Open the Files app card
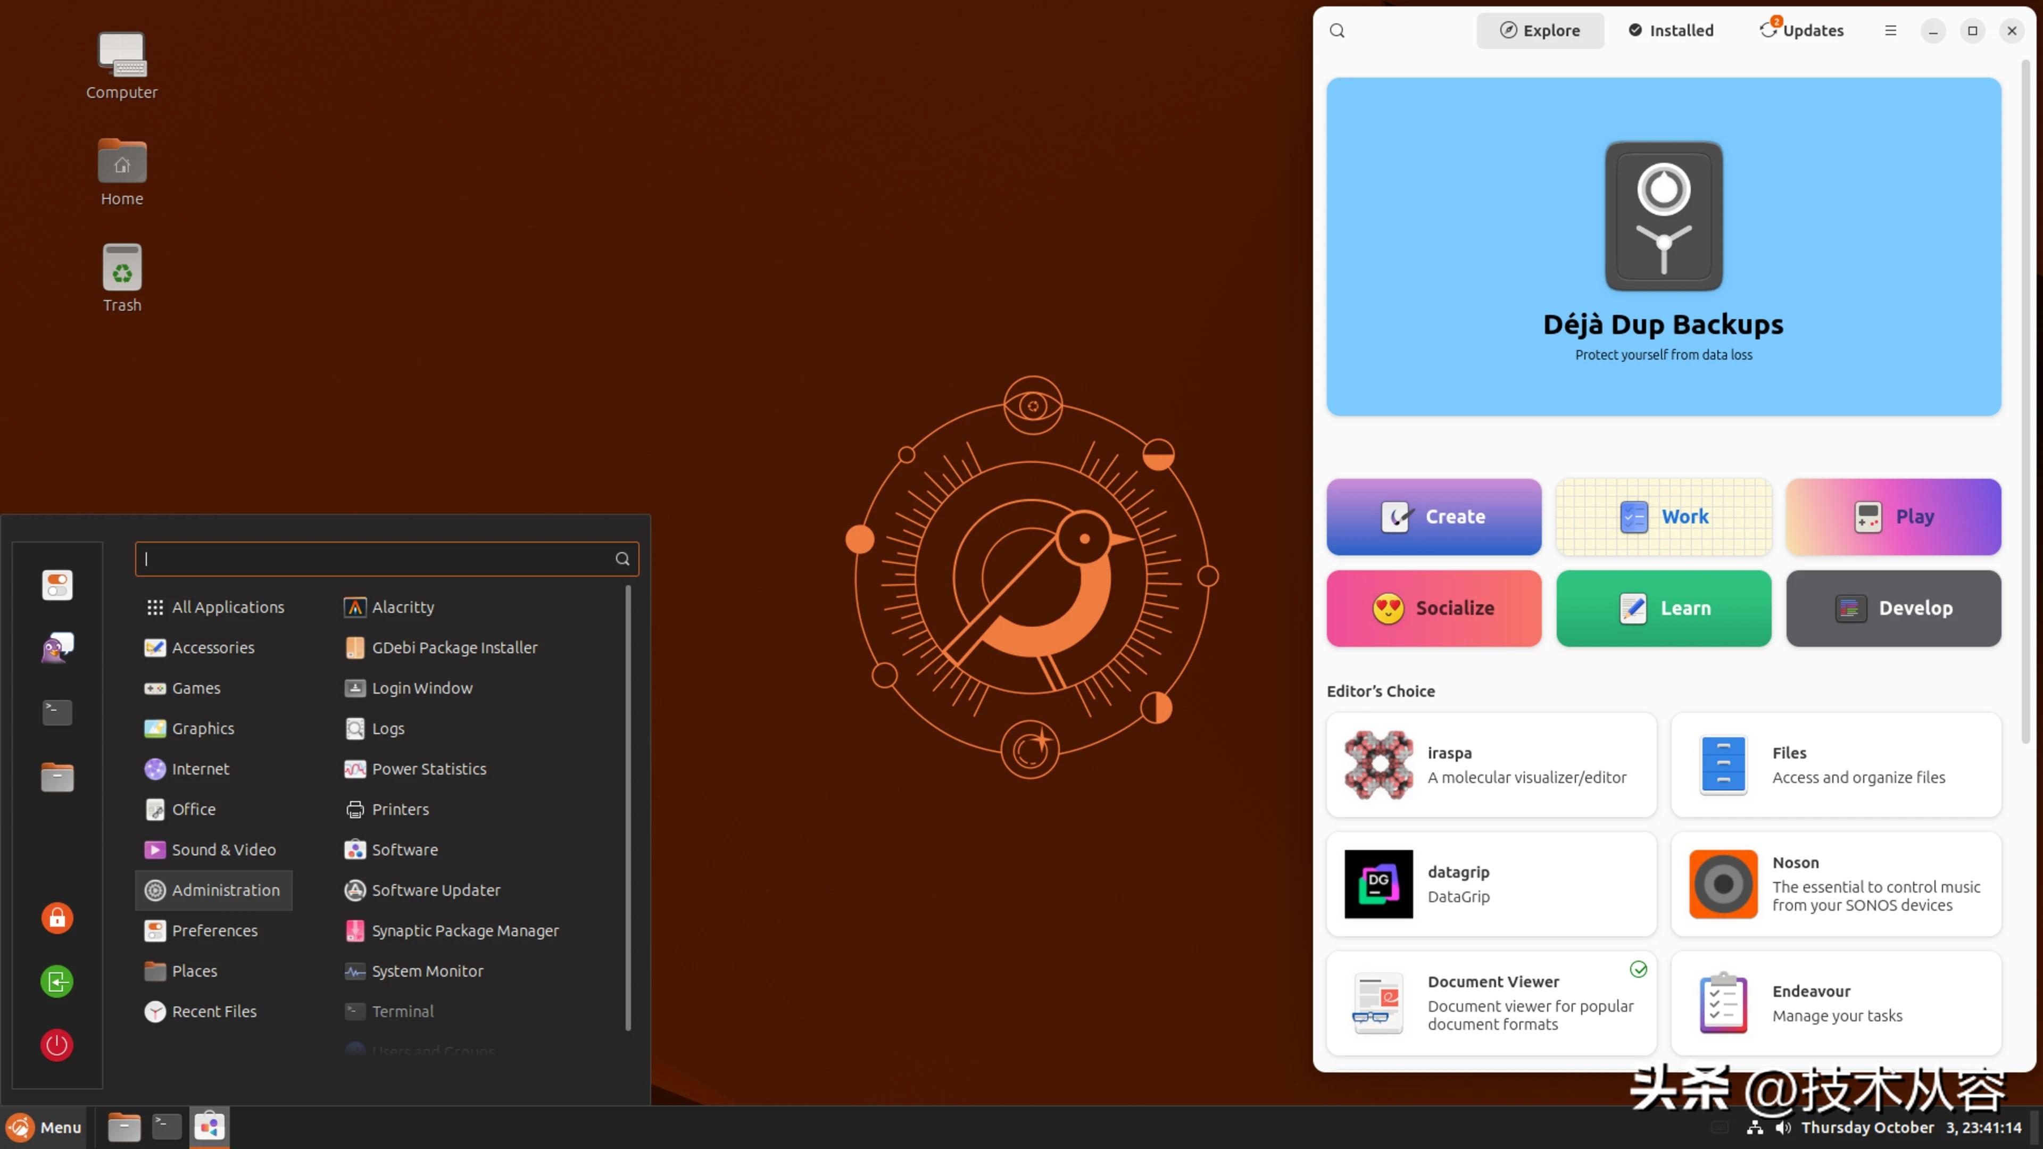This screenshot has height=1149, width=2043. (1836, 765)
